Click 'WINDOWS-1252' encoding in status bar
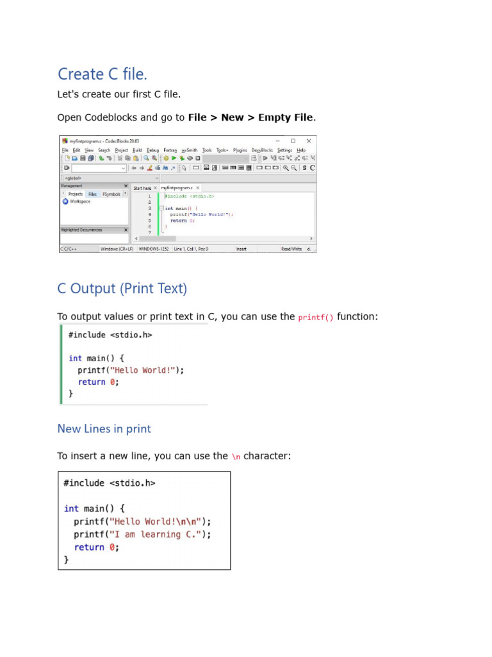 [154, 249]
